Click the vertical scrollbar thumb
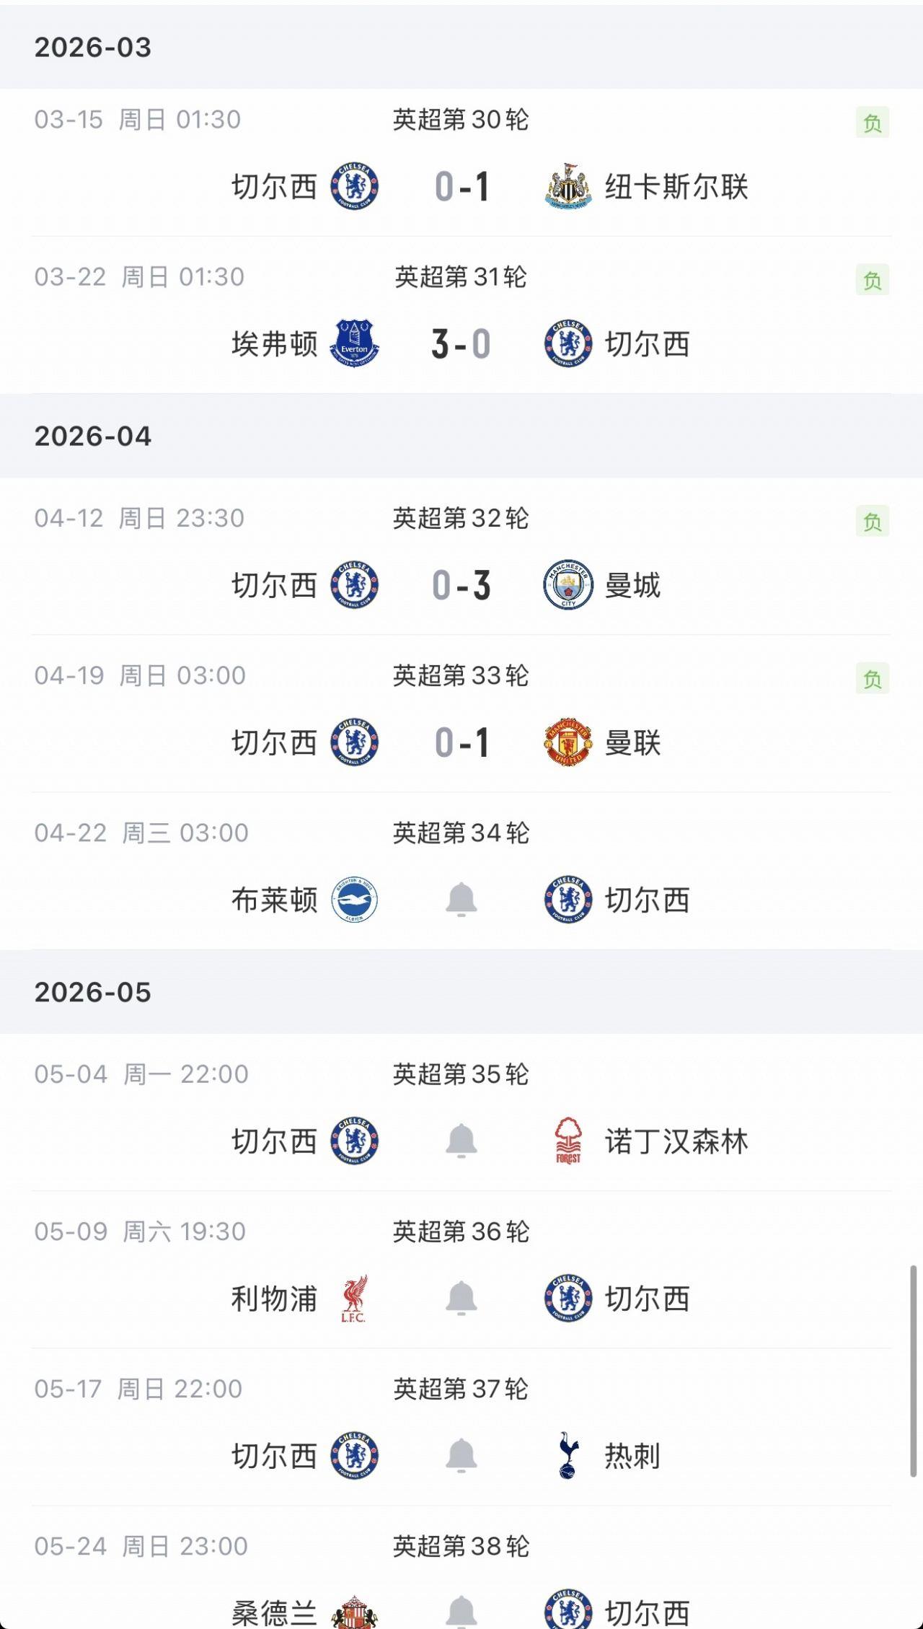Screen dimensions: 923x1629 tap(913, 1371)
